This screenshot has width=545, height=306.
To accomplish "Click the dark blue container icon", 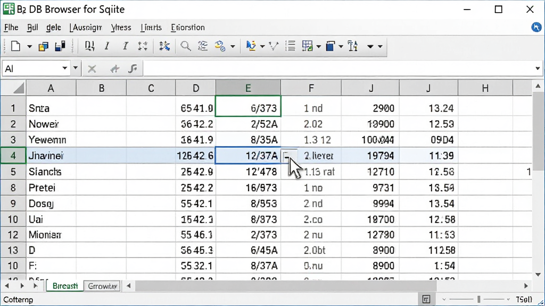I will click(330, 46).
